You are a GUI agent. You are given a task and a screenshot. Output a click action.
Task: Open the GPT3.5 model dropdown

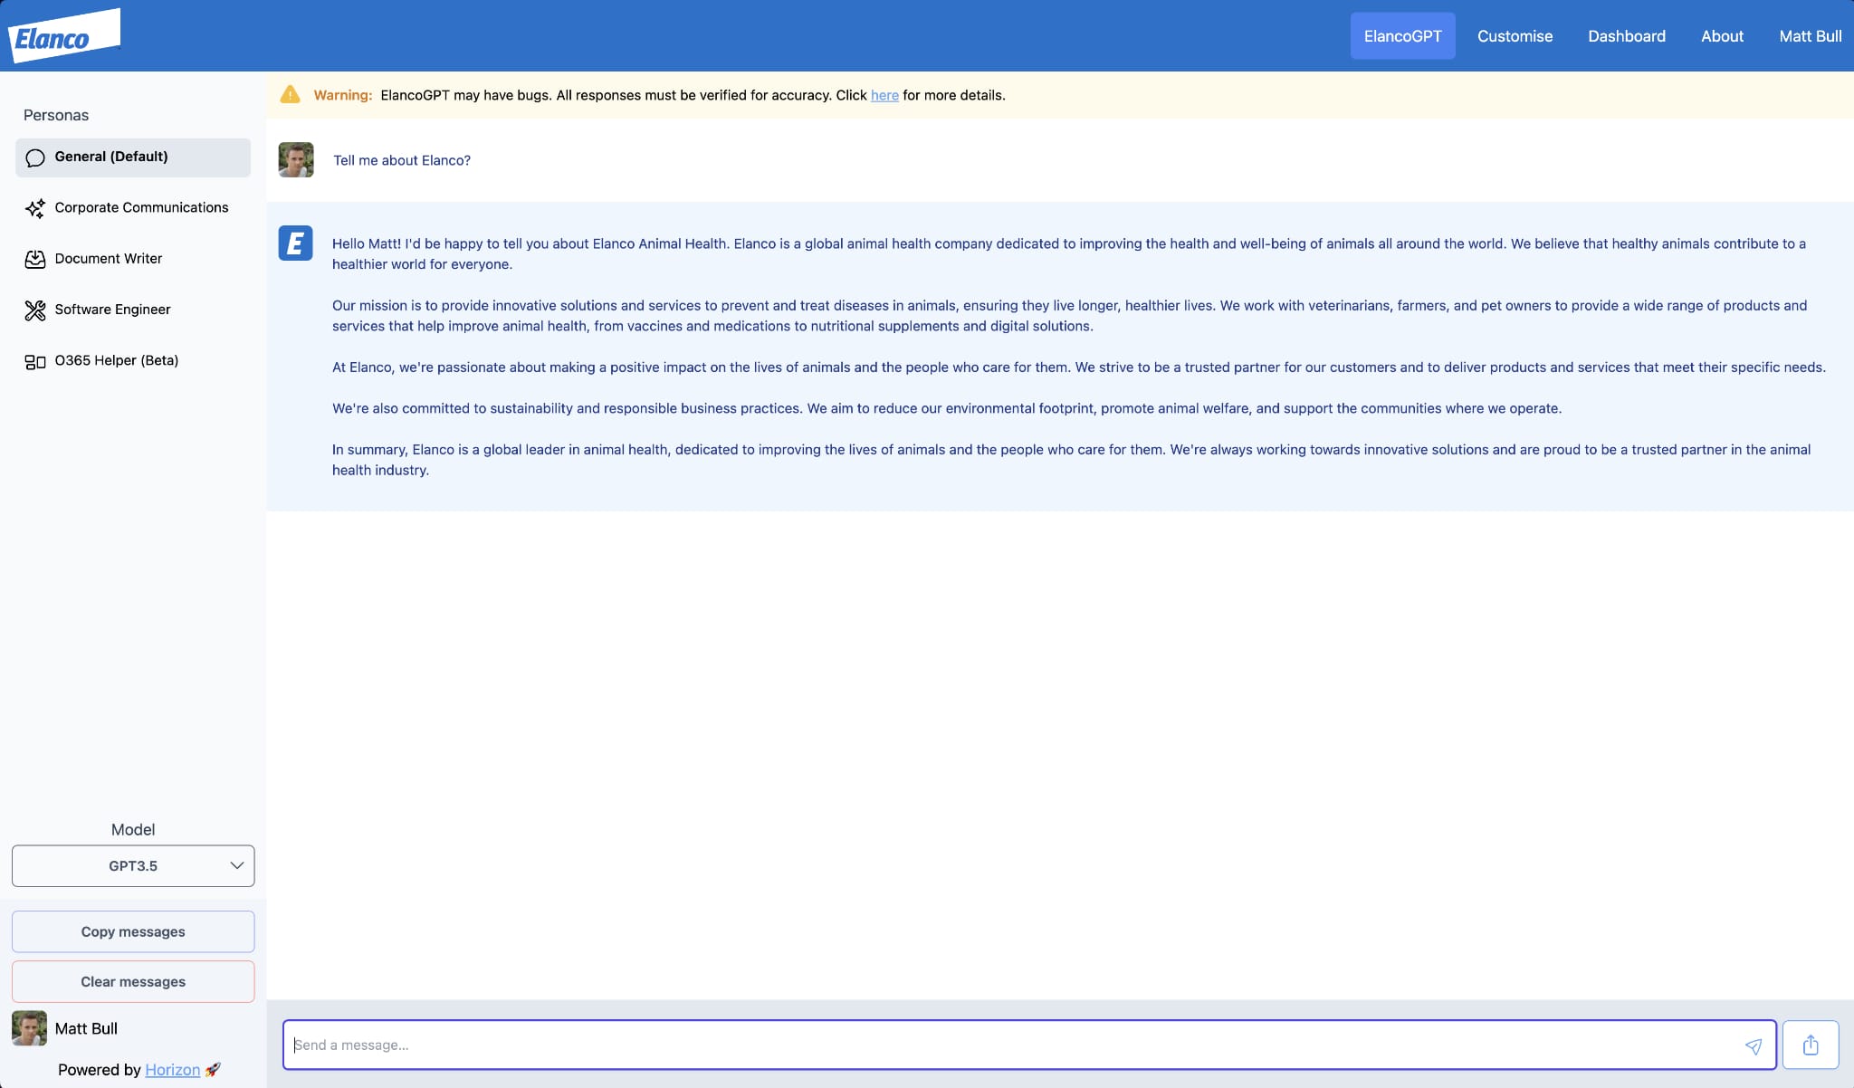tap(133, 866)
